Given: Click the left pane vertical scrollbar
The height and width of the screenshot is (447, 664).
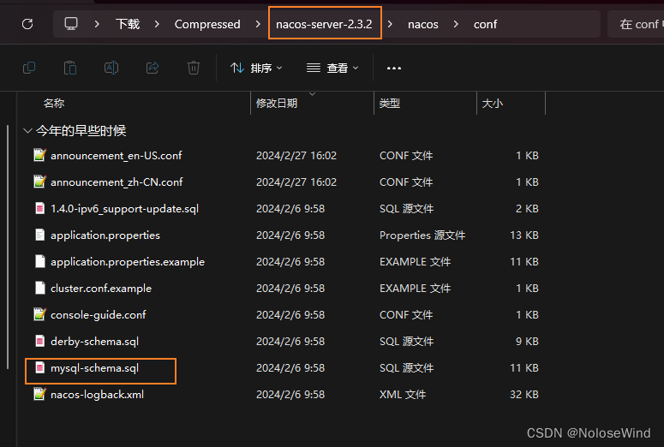Looking at the screenshot, I should coord(8,247).
